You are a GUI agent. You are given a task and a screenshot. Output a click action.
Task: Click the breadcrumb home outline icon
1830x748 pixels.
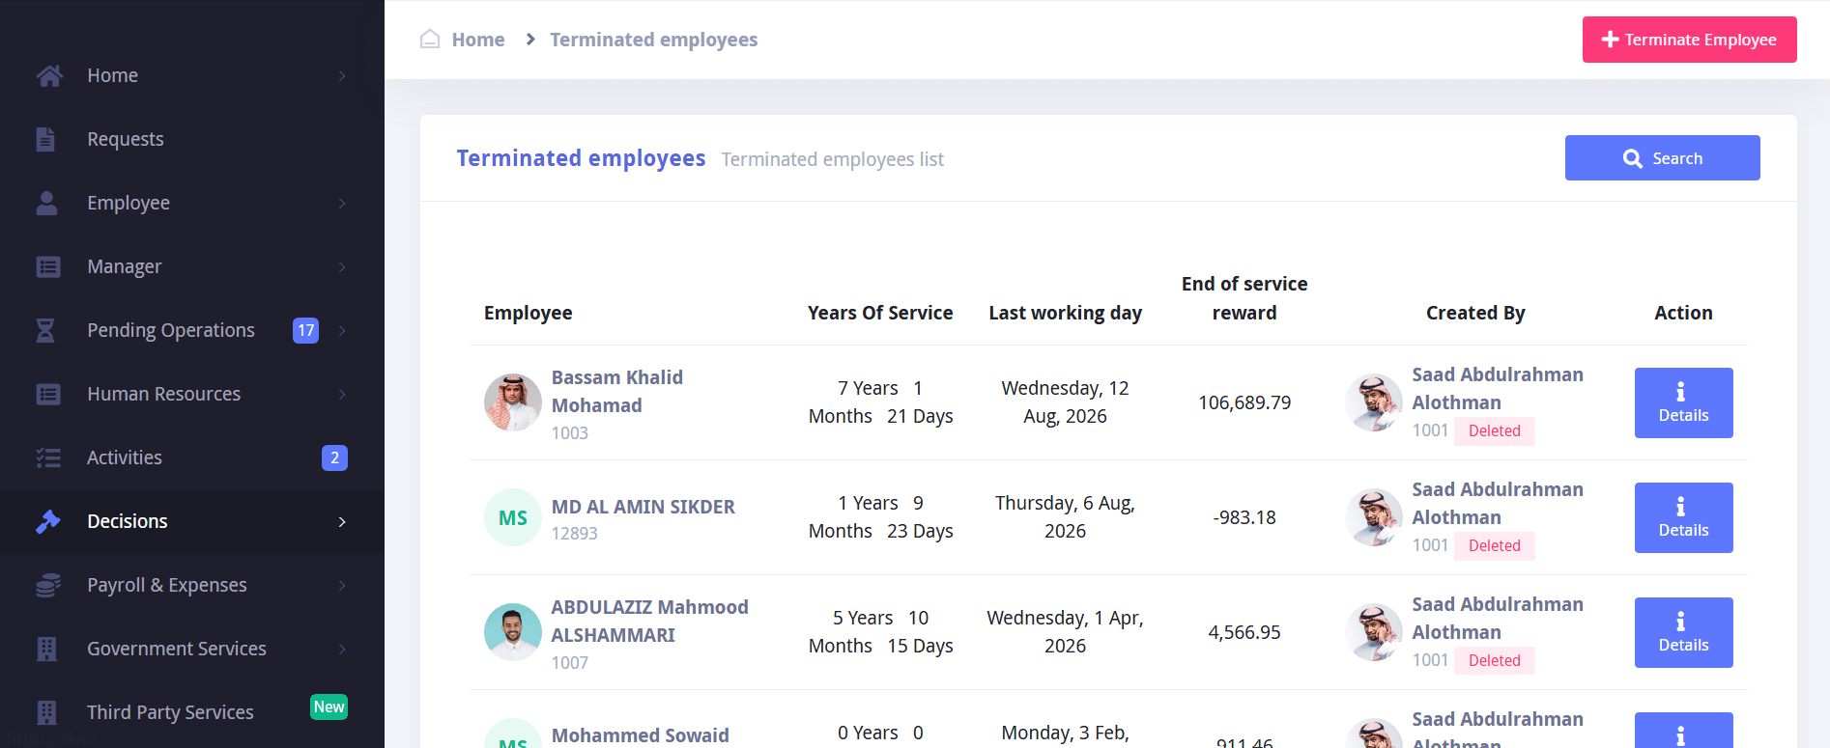[430, 40]
